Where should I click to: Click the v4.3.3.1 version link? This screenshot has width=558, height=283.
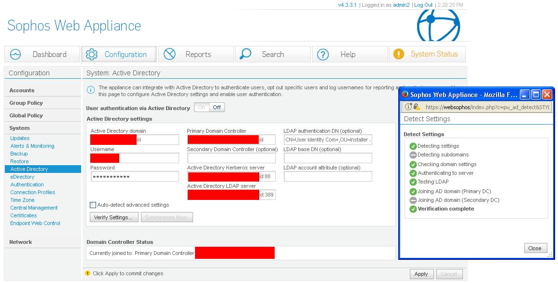[x=348, y=5]
